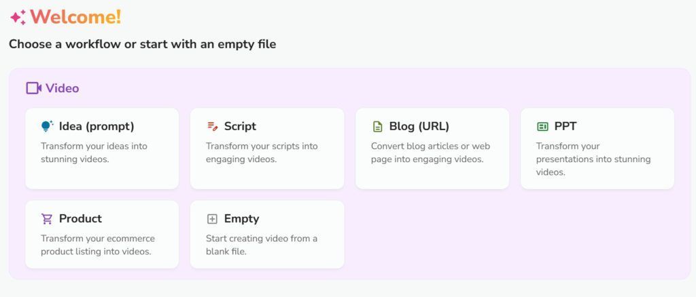
Task: Click the red pencil Script icon
Action: pos(212,127)
